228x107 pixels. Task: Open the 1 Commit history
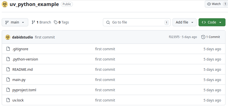tap(211, 37)
